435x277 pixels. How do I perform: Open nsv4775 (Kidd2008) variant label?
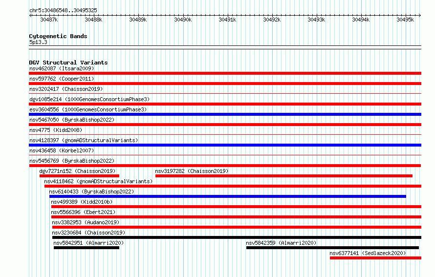(56, 130)
